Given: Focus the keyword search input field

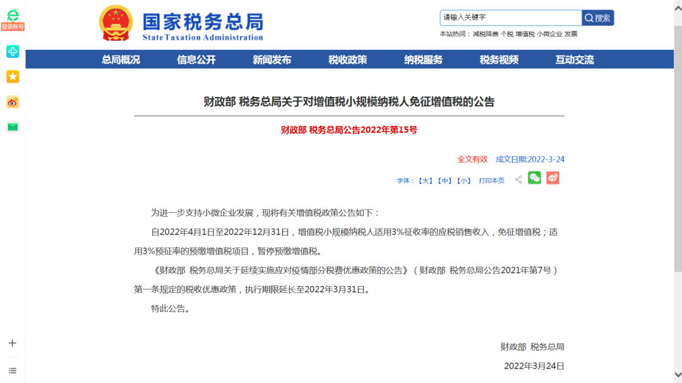Looking at the screenshot, I should 511,18.
